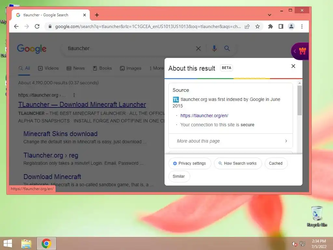Select 'About 4,190,000 results' text
The width and height of the screenshot is (333, 250).
click(x=43, y=83)
